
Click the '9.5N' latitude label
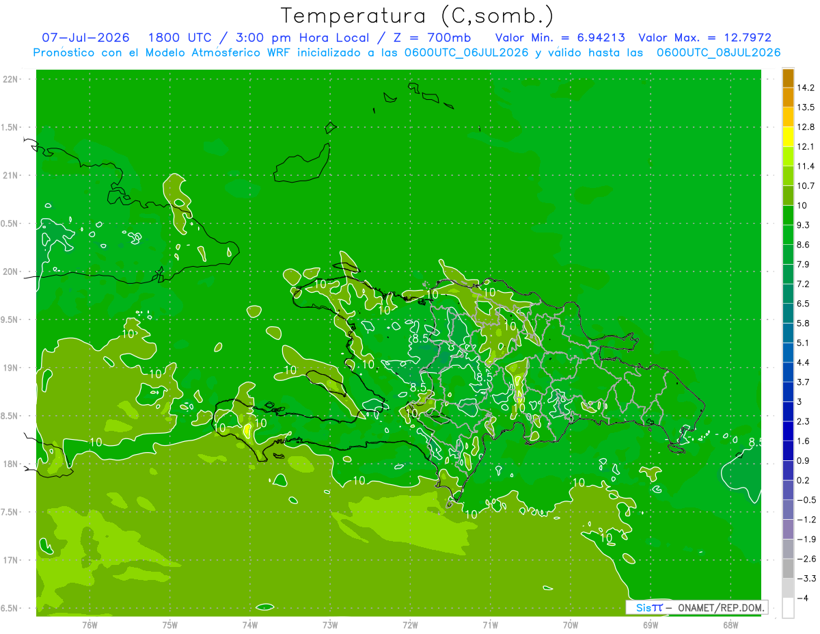click(10, 319)
